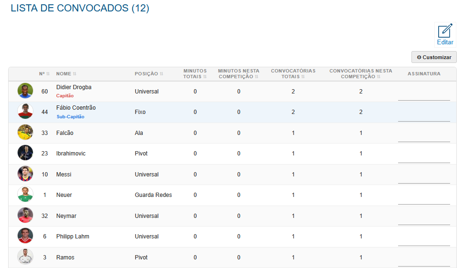Select player name Neymar
Image resolution: width=463 pixels, height=268 pixels.
point(66,216)
